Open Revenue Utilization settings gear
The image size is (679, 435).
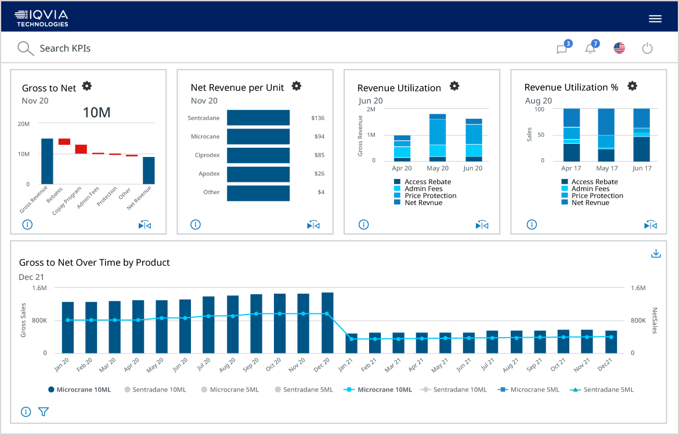[x=454, y=86]
